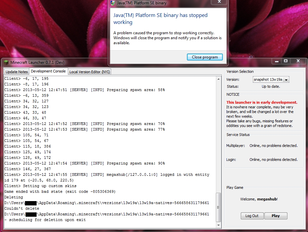
Task: Click the 'Preparing spawn area: 90%' log line
Action: (x=84, y=163)
